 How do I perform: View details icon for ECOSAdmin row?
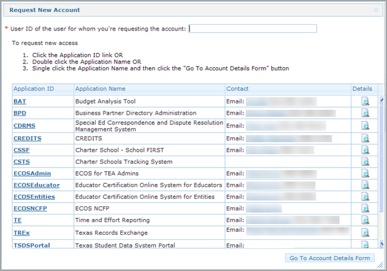pyautogui.click(x=365, y=173)
